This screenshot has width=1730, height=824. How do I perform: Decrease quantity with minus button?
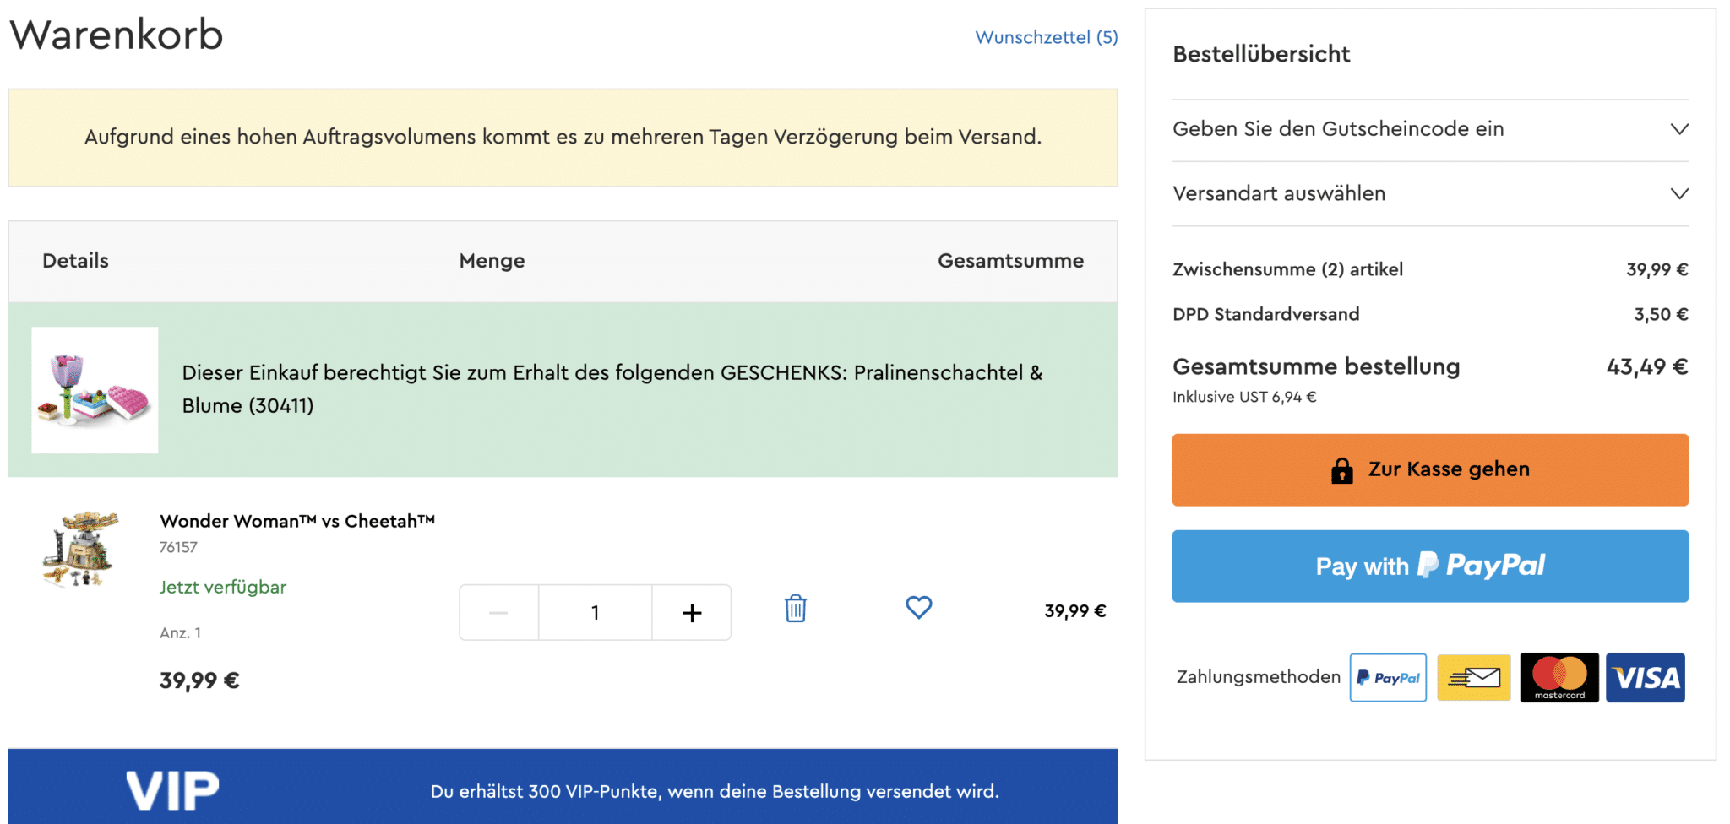pyautogui.click(x=498, y=613)
